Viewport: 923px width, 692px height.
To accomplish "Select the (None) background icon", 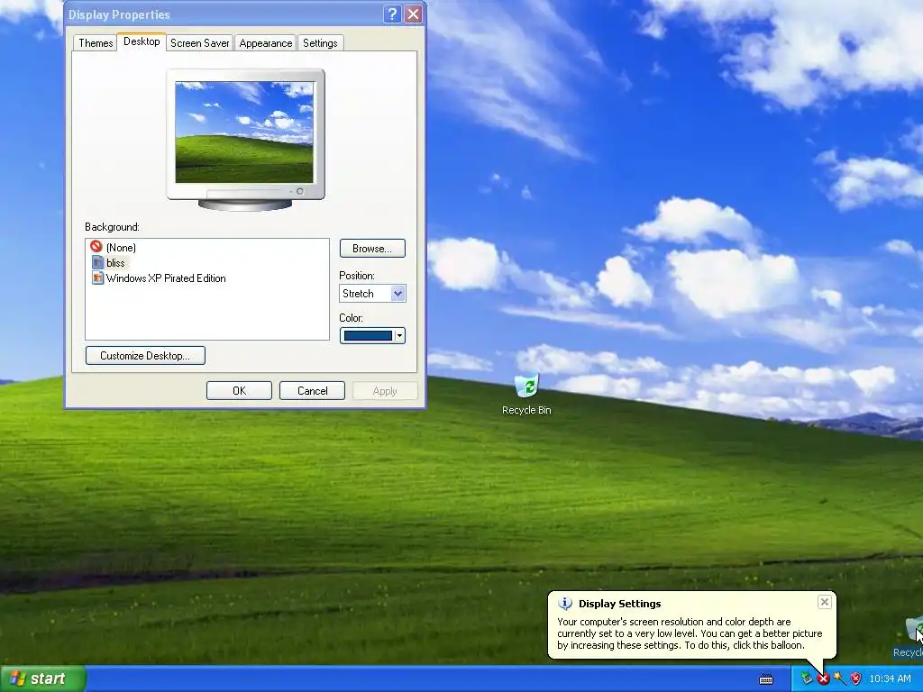I will [x=96, y=247].
